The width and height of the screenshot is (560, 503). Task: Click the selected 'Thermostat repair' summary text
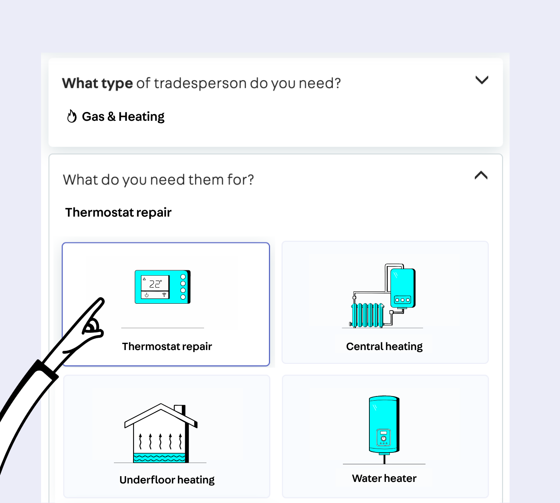[118, 212]
